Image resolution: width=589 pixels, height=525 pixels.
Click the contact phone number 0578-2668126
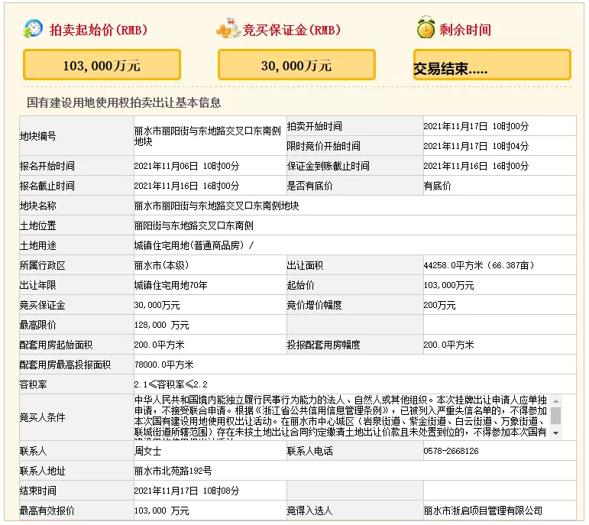pos(451,451)
